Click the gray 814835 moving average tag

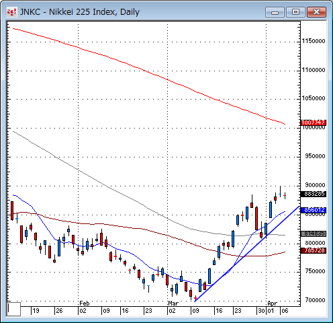tap(314, 234)
